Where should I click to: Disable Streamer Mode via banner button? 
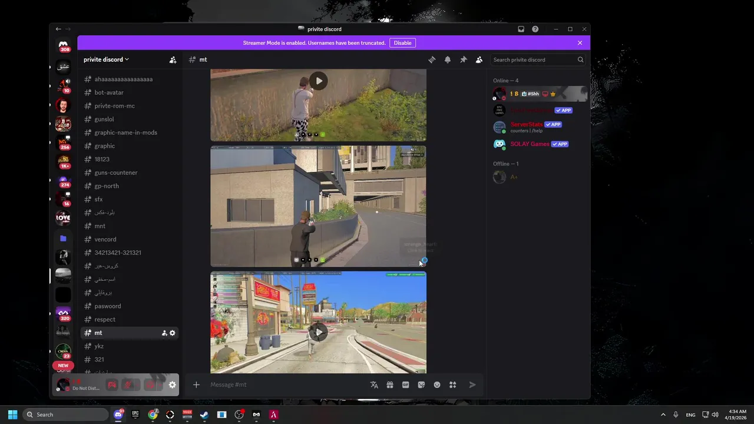tap(403, 42)
